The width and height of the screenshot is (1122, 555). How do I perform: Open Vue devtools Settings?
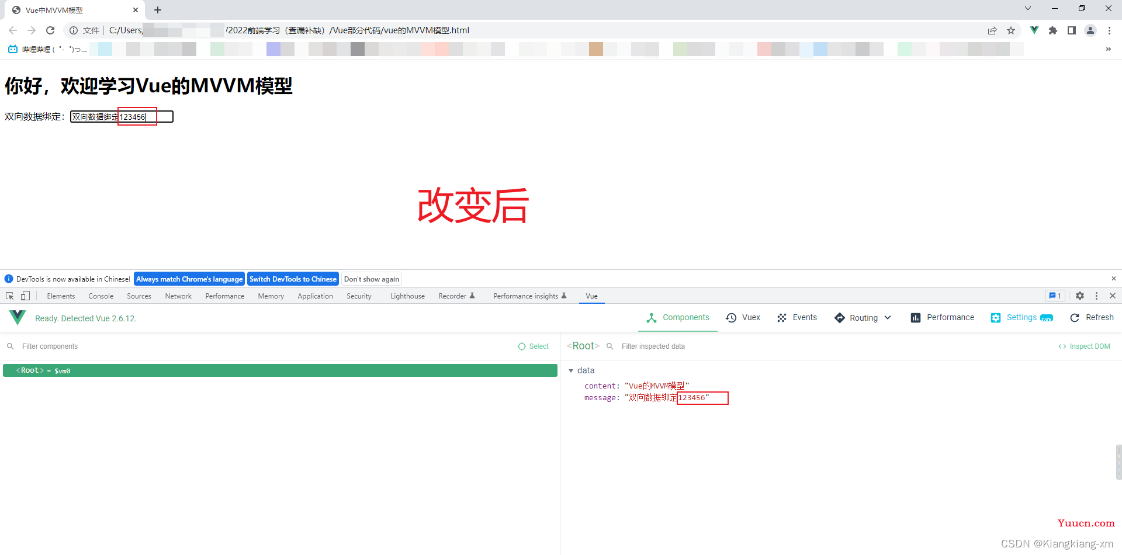(1022, 318)
